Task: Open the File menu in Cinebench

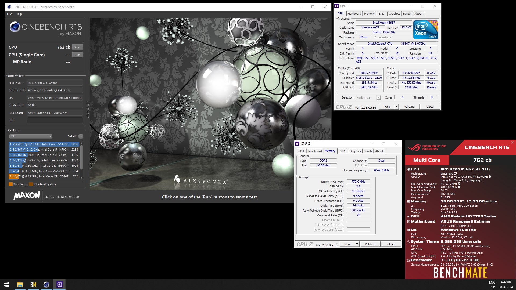Action: point(9,14)
